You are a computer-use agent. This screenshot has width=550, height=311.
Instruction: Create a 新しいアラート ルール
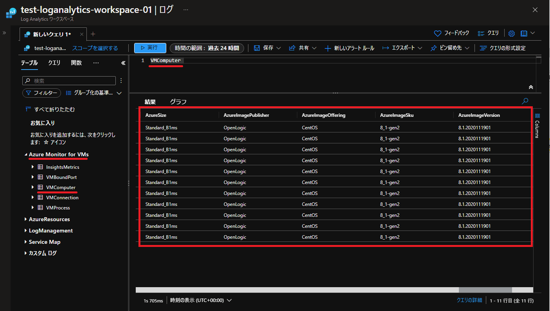coord(349,48)
